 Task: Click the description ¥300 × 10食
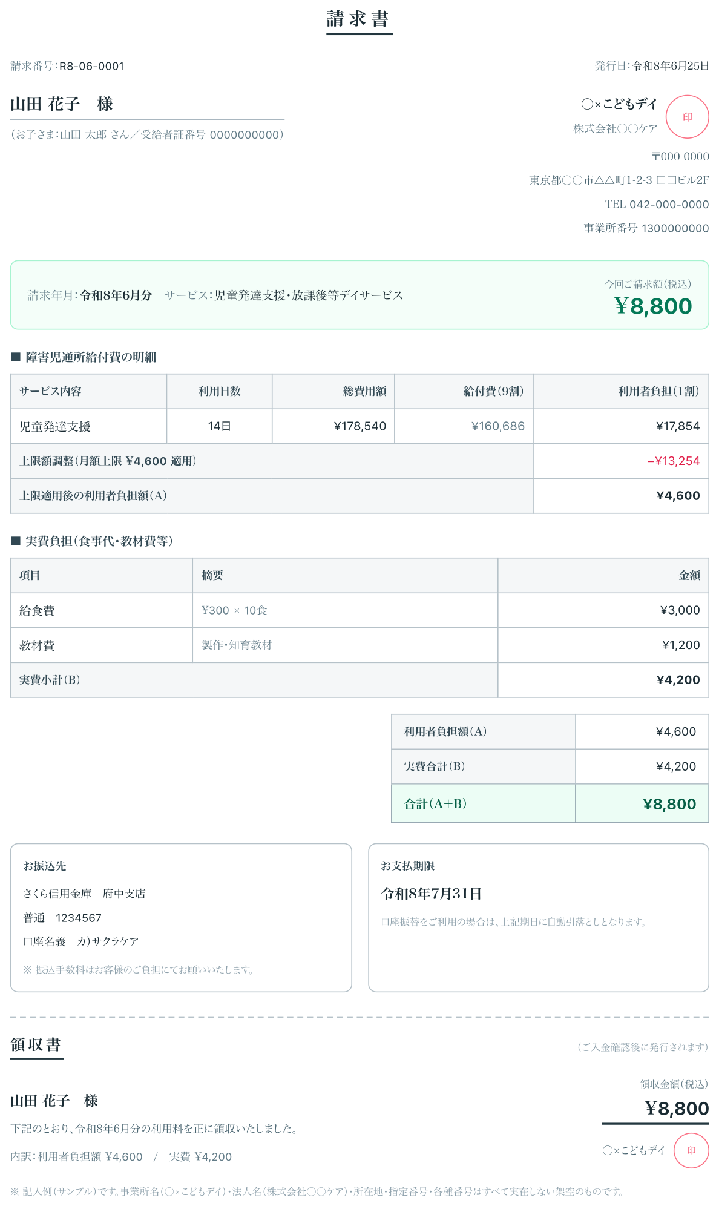tap(234, 610)
